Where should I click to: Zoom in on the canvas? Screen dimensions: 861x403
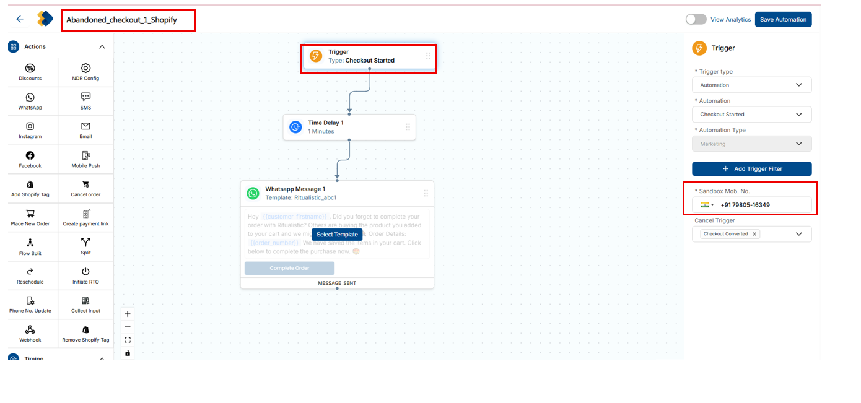point(128,314)
